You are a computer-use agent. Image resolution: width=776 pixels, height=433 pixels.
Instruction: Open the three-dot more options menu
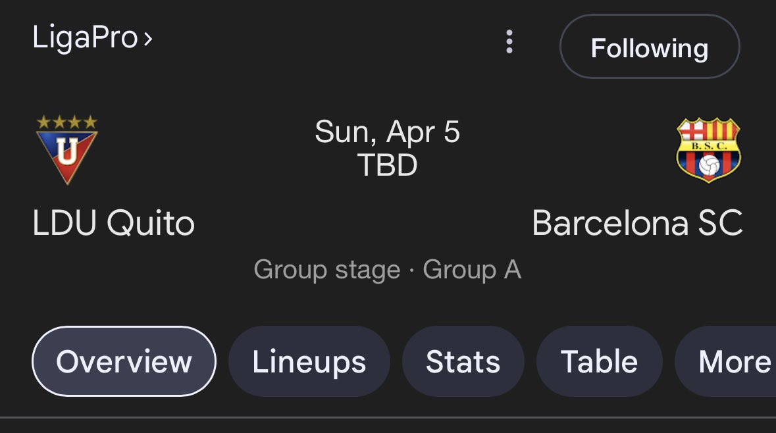point(509,42)
